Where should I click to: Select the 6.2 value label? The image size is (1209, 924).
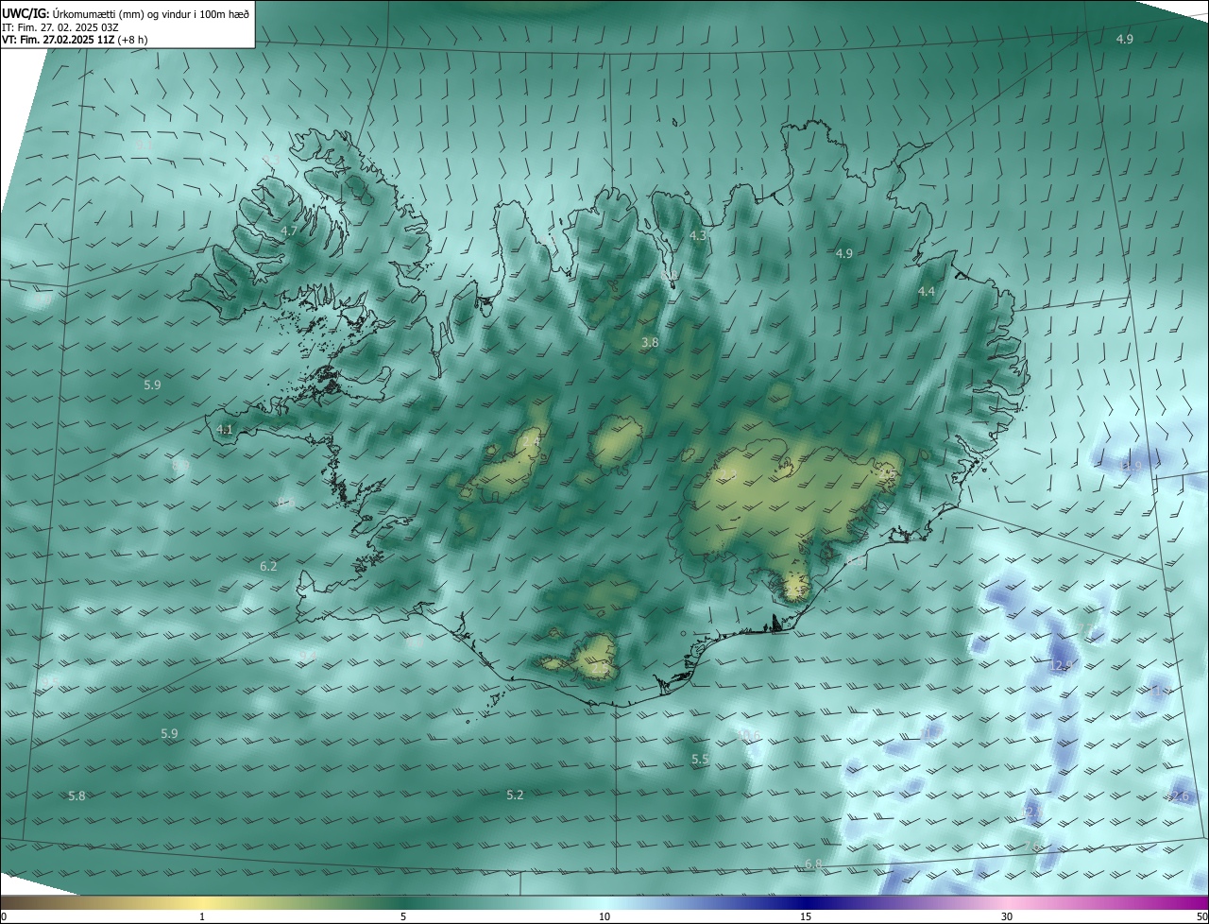click(x=268, y=567)
